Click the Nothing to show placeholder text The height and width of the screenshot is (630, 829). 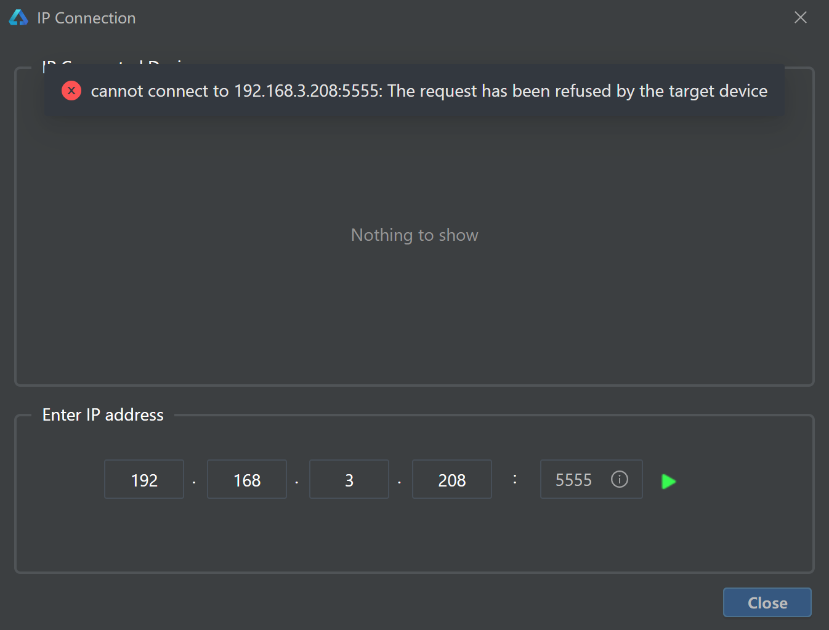coord(414,235)
